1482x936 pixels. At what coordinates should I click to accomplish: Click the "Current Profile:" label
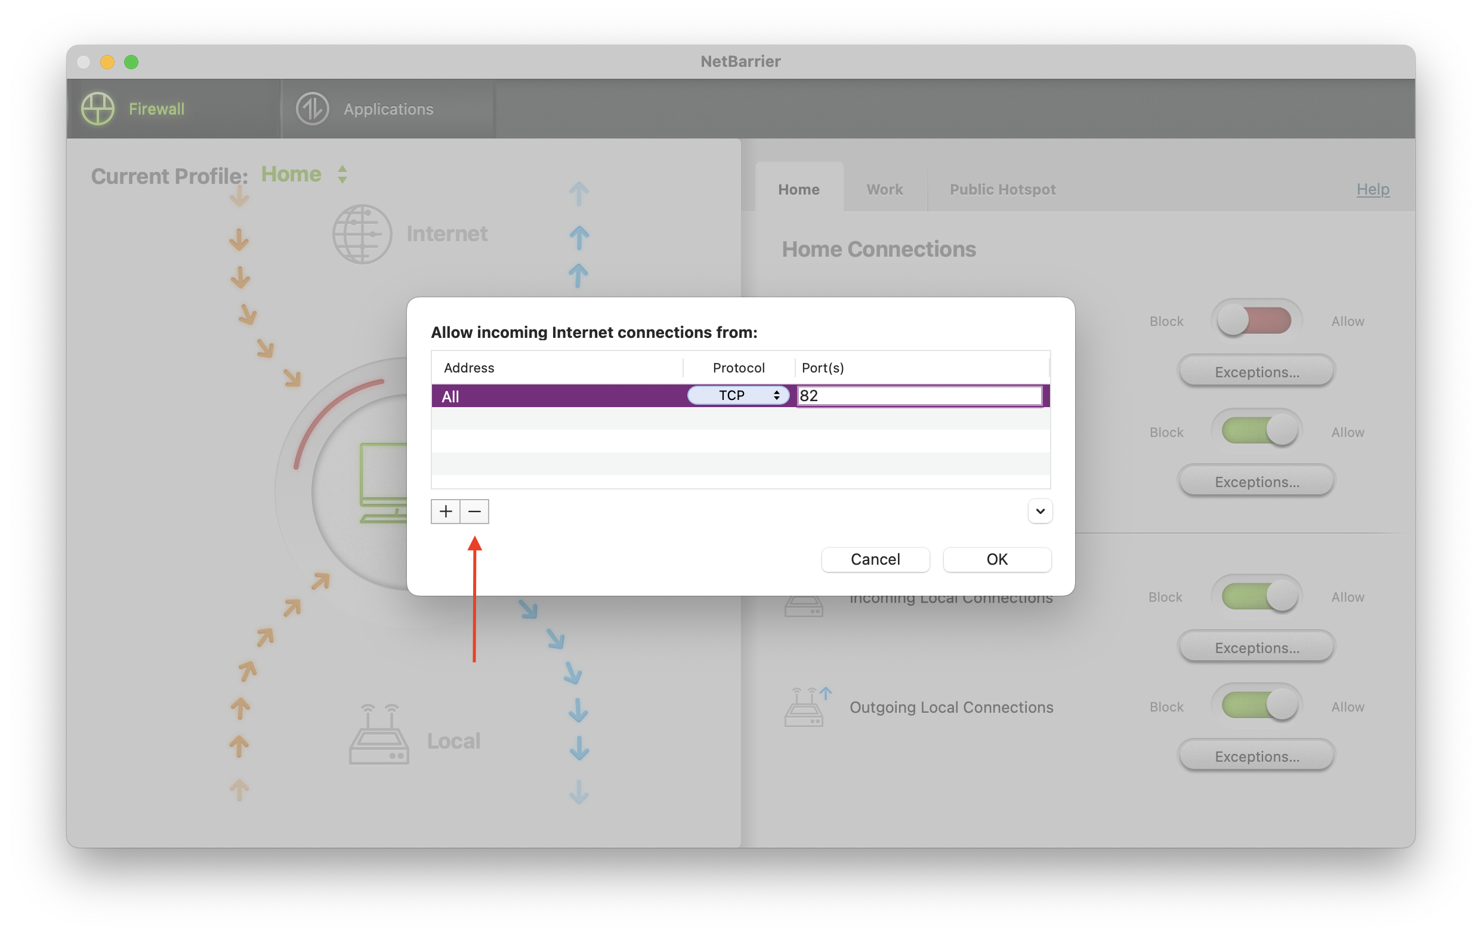pyautogui.click(x=169, y=176)
